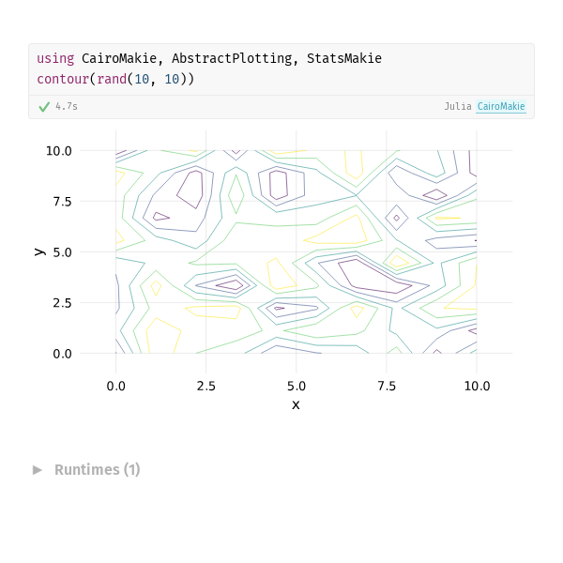The image size is (563, 563).
Task: Click the 2.5 tick label on the x axis
Action: [x=206, y=386]
